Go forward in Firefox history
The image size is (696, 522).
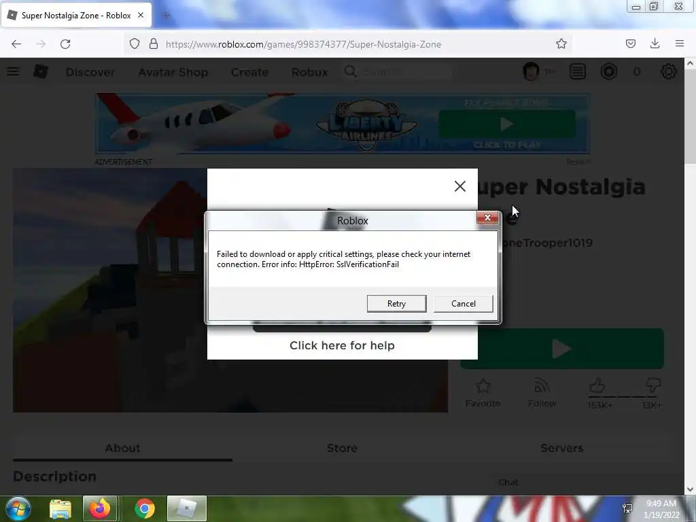point(41,44)
